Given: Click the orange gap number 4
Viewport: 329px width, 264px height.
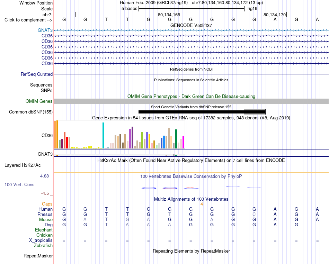Looking at the screenshot, I should [x=202, y=204].
